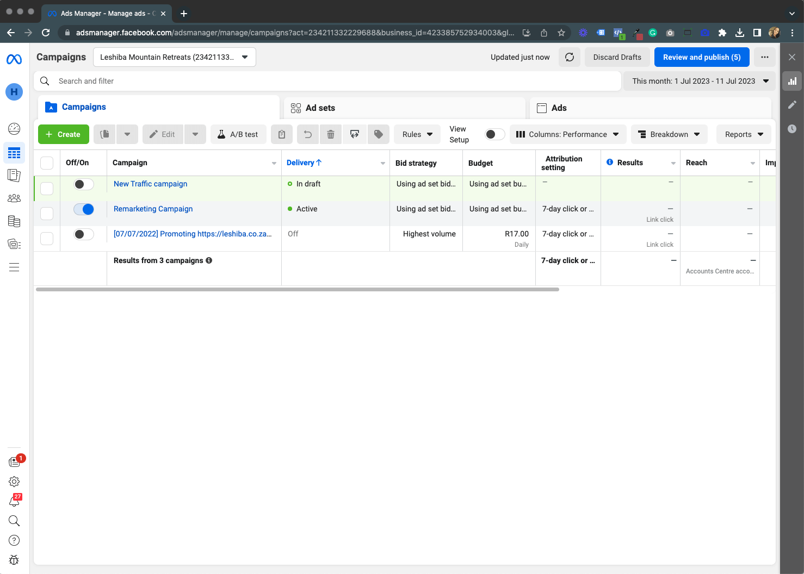The image size is (804, 574).
Task: Open the date range dropdown for This month
Action: (x=699, y=80)
